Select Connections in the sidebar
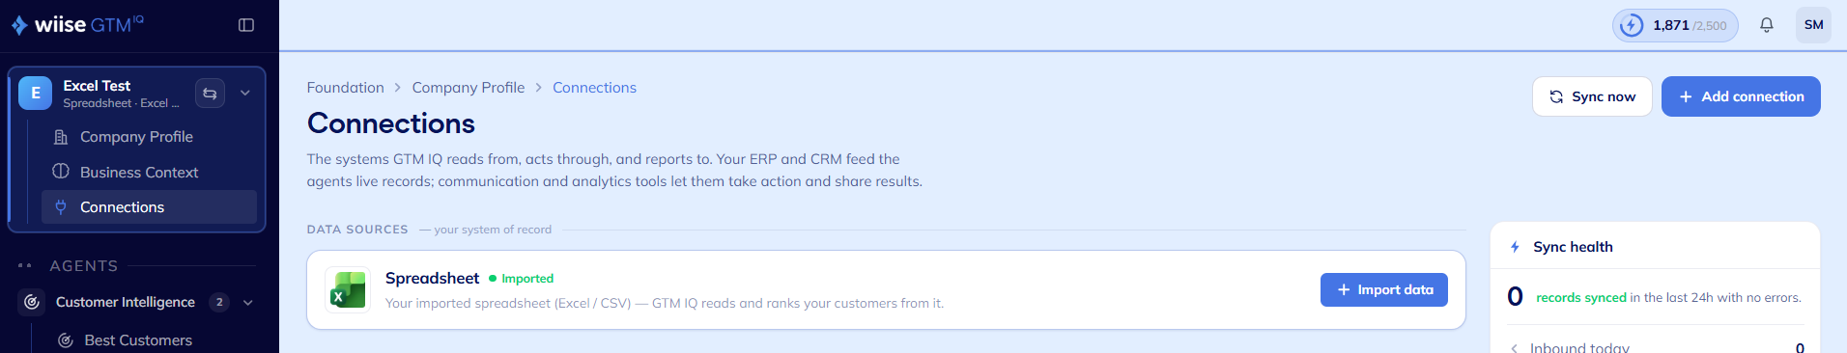Screen dimensions: 1847x353 pos(149,207)
